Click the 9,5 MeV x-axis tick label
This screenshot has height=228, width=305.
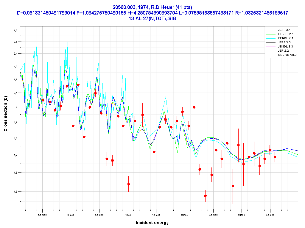tap(270, 214)
